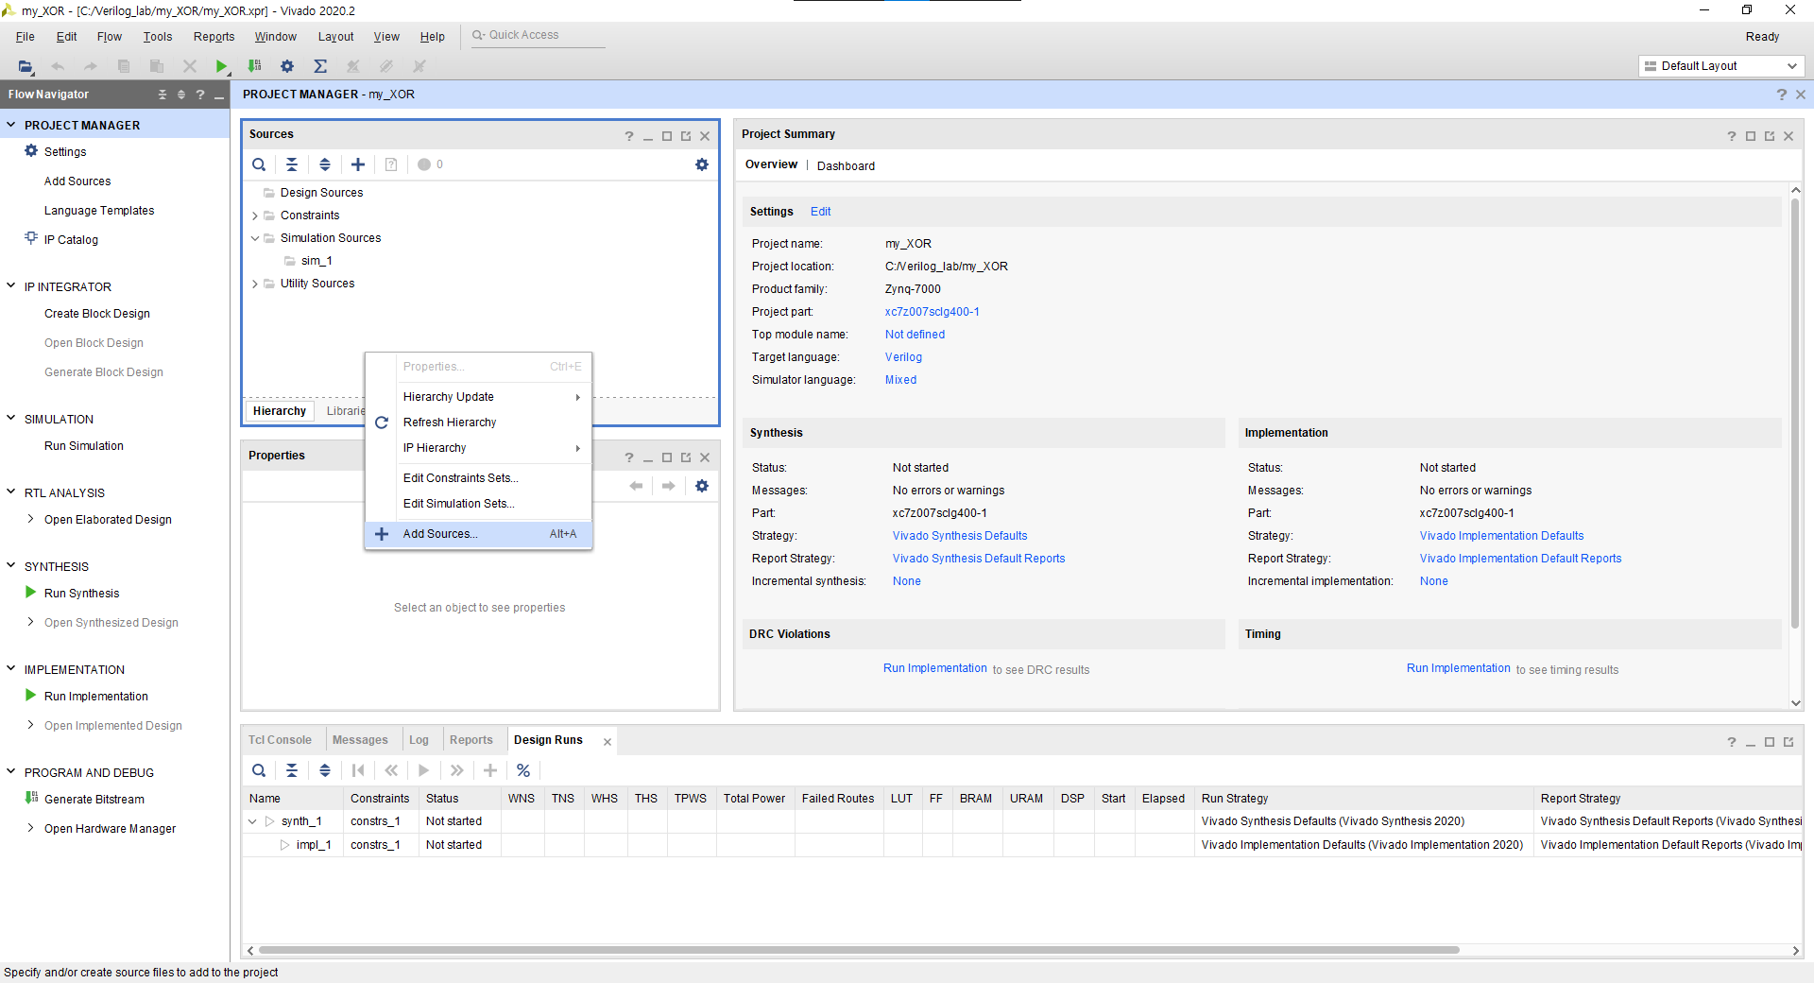Click Vivado Synthesis Defaults strategy link
1814x983 pixels.
click(x=960, y=536)
